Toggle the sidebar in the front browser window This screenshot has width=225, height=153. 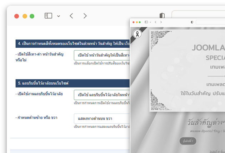146,22
